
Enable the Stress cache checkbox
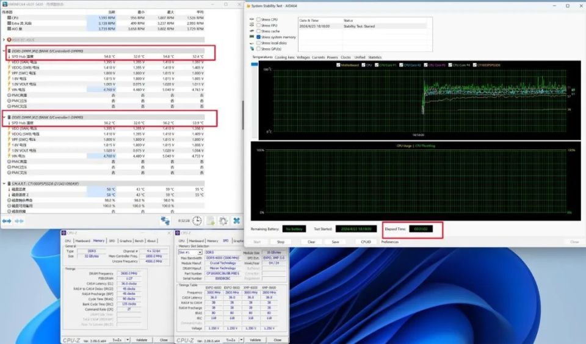(x=259, y=31)
